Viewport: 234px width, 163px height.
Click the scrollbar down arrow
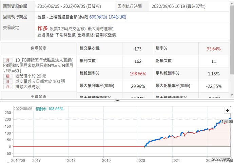click(232, 95)
